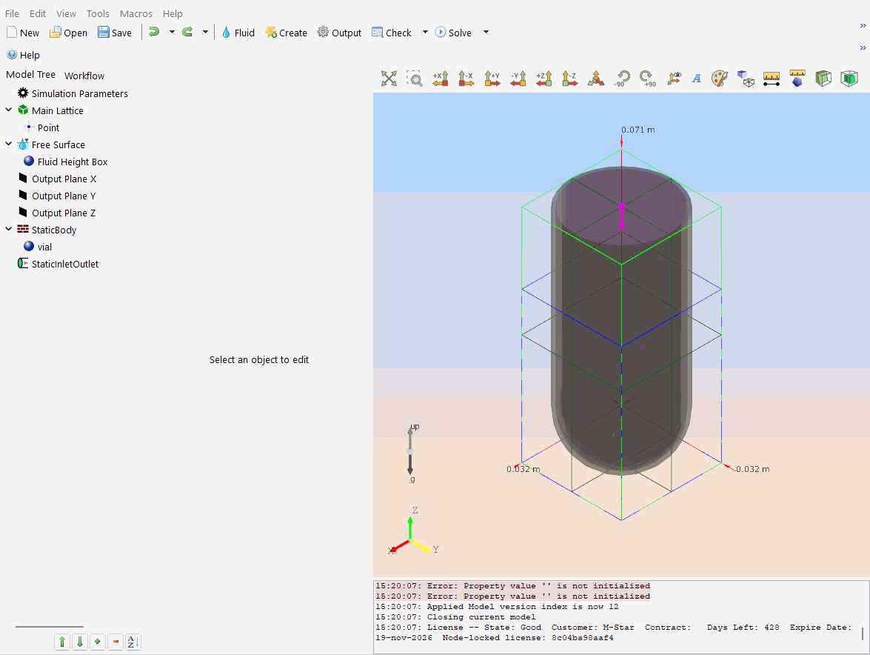Click the fit-all view icon
This screenshot has width=870, height=655.
389,79
